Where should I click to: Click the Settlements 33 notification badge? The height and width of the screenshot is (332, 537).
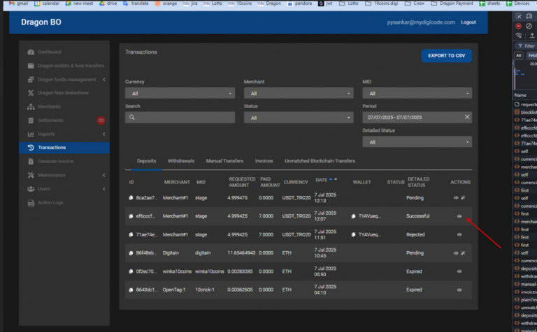pos(101,120)
